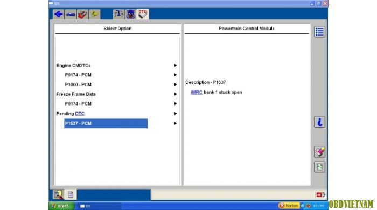Open the network test tab icon

pyautogui.click(x=119, y=14)
